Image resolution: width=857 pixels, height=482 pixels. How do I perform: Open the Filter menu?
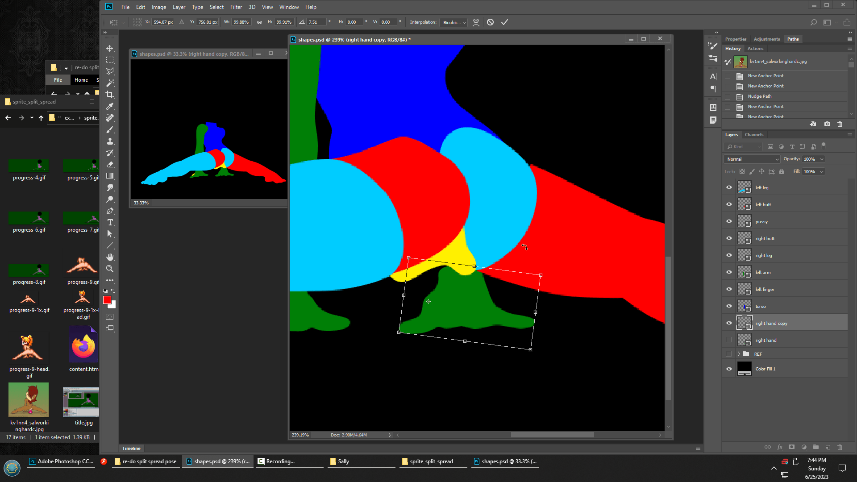[x=236, y=7]
